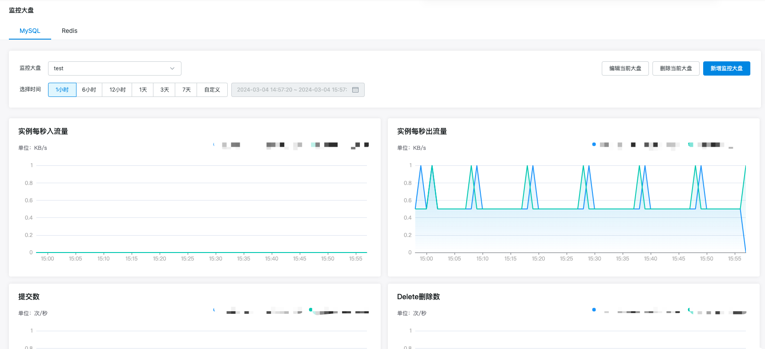
Task: Click the calendar icon in date range field
Action: [355, 90]
